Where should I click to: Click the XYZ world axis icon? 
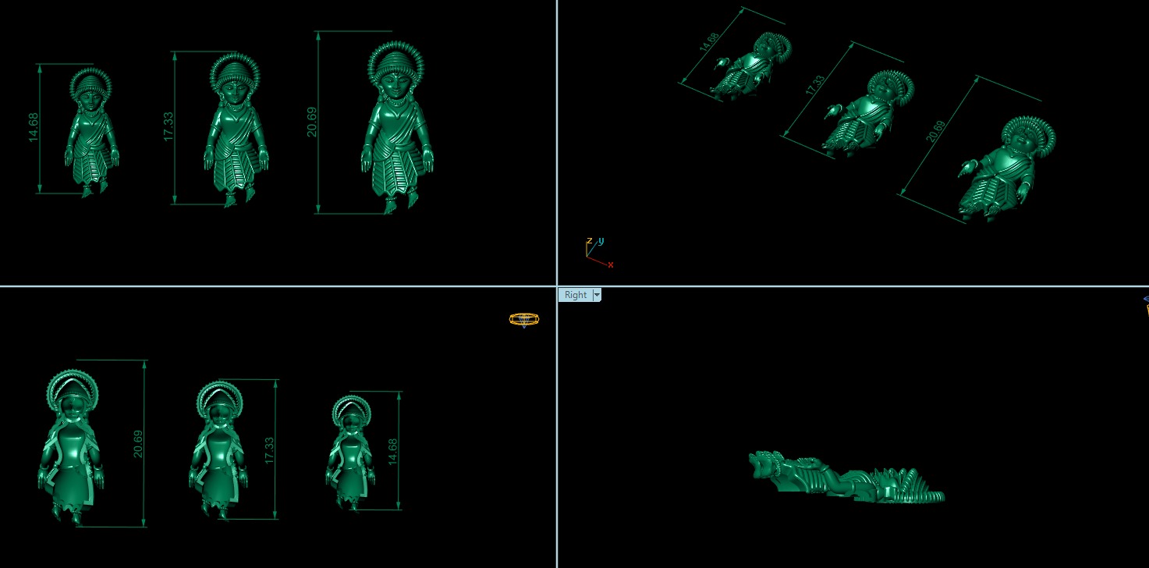coord(598,252)
